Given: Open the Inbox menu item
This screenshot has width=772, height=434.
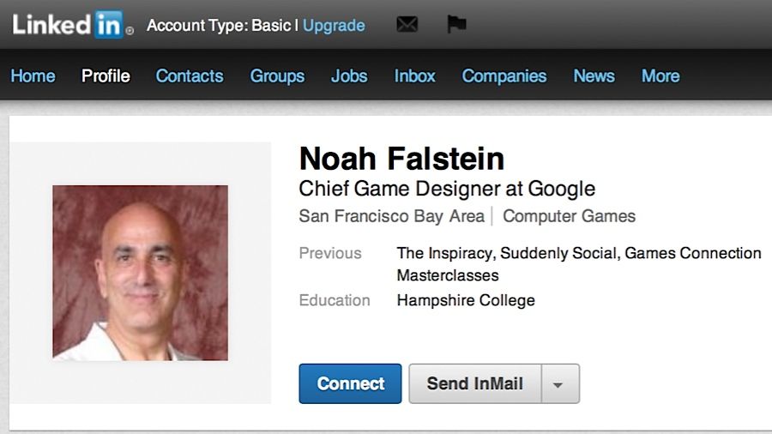Looking at the screenshot, I should point(414,75).
